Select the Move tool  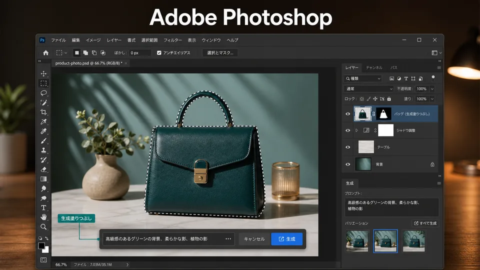43,73
